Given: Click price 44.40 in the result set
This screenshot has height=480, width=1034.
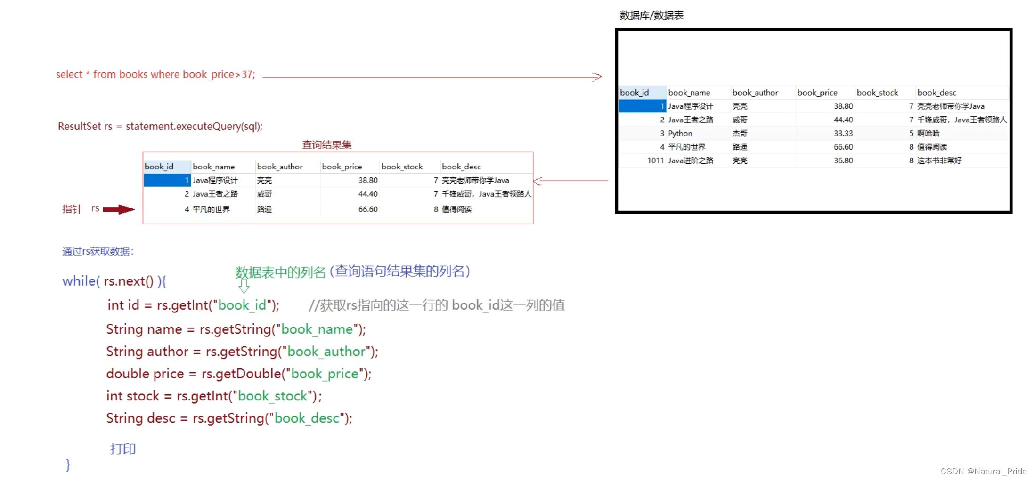Looking at the screenshot, I should 368,194.
